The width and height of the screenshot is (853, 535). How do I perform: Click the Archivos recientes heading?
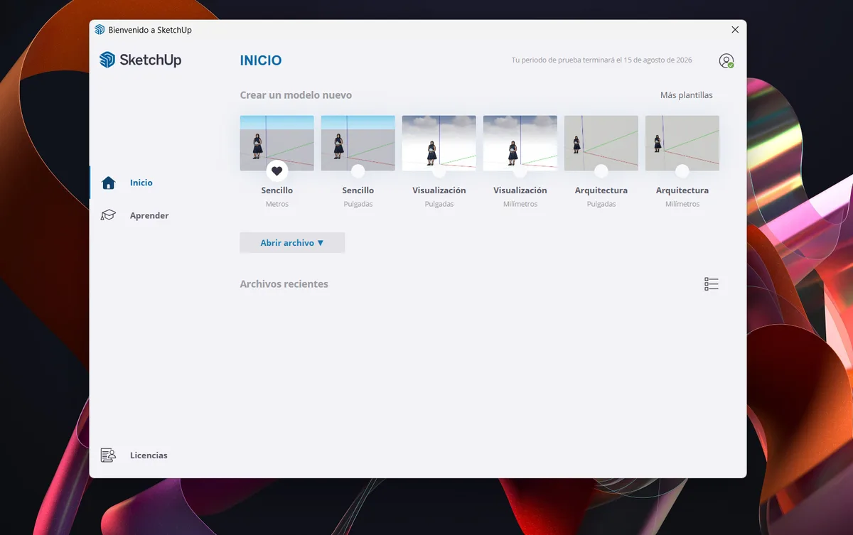[x=284, y=284]
